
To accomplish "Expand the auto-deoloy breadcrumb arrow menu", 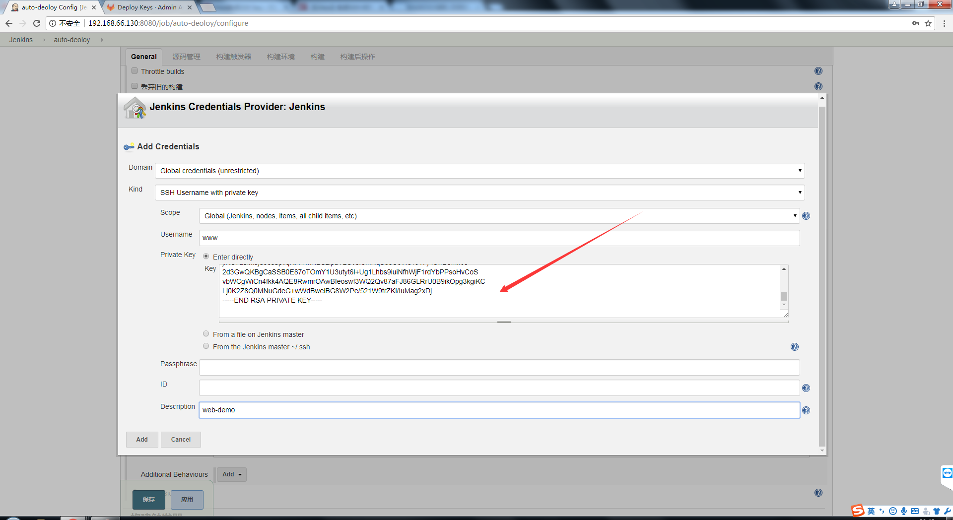I will 102,40.
